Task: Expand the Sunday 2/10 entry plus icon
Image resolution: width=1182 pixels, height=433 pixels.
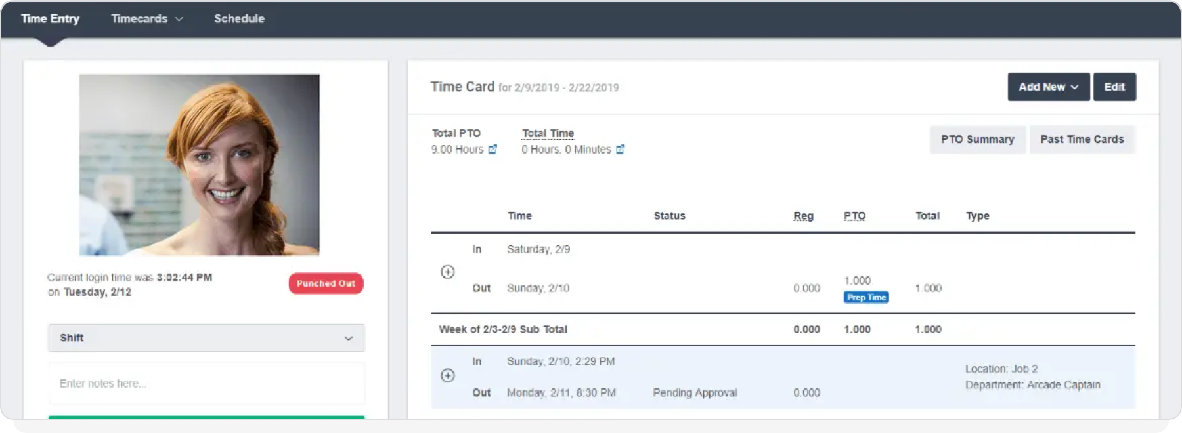Action: point(448,375)
